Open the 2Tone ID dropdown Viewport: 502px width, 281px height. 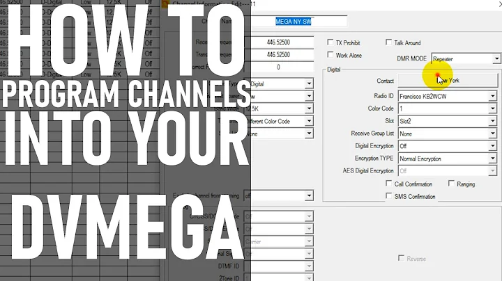coord(278,278)
